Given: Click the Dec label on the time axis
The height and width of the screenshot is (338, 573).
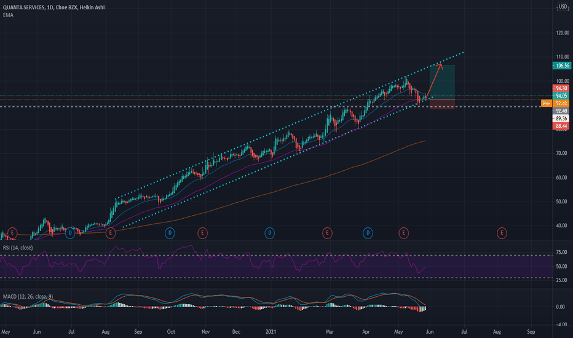Looking at the screenshot, I should [x=236, y=332].
